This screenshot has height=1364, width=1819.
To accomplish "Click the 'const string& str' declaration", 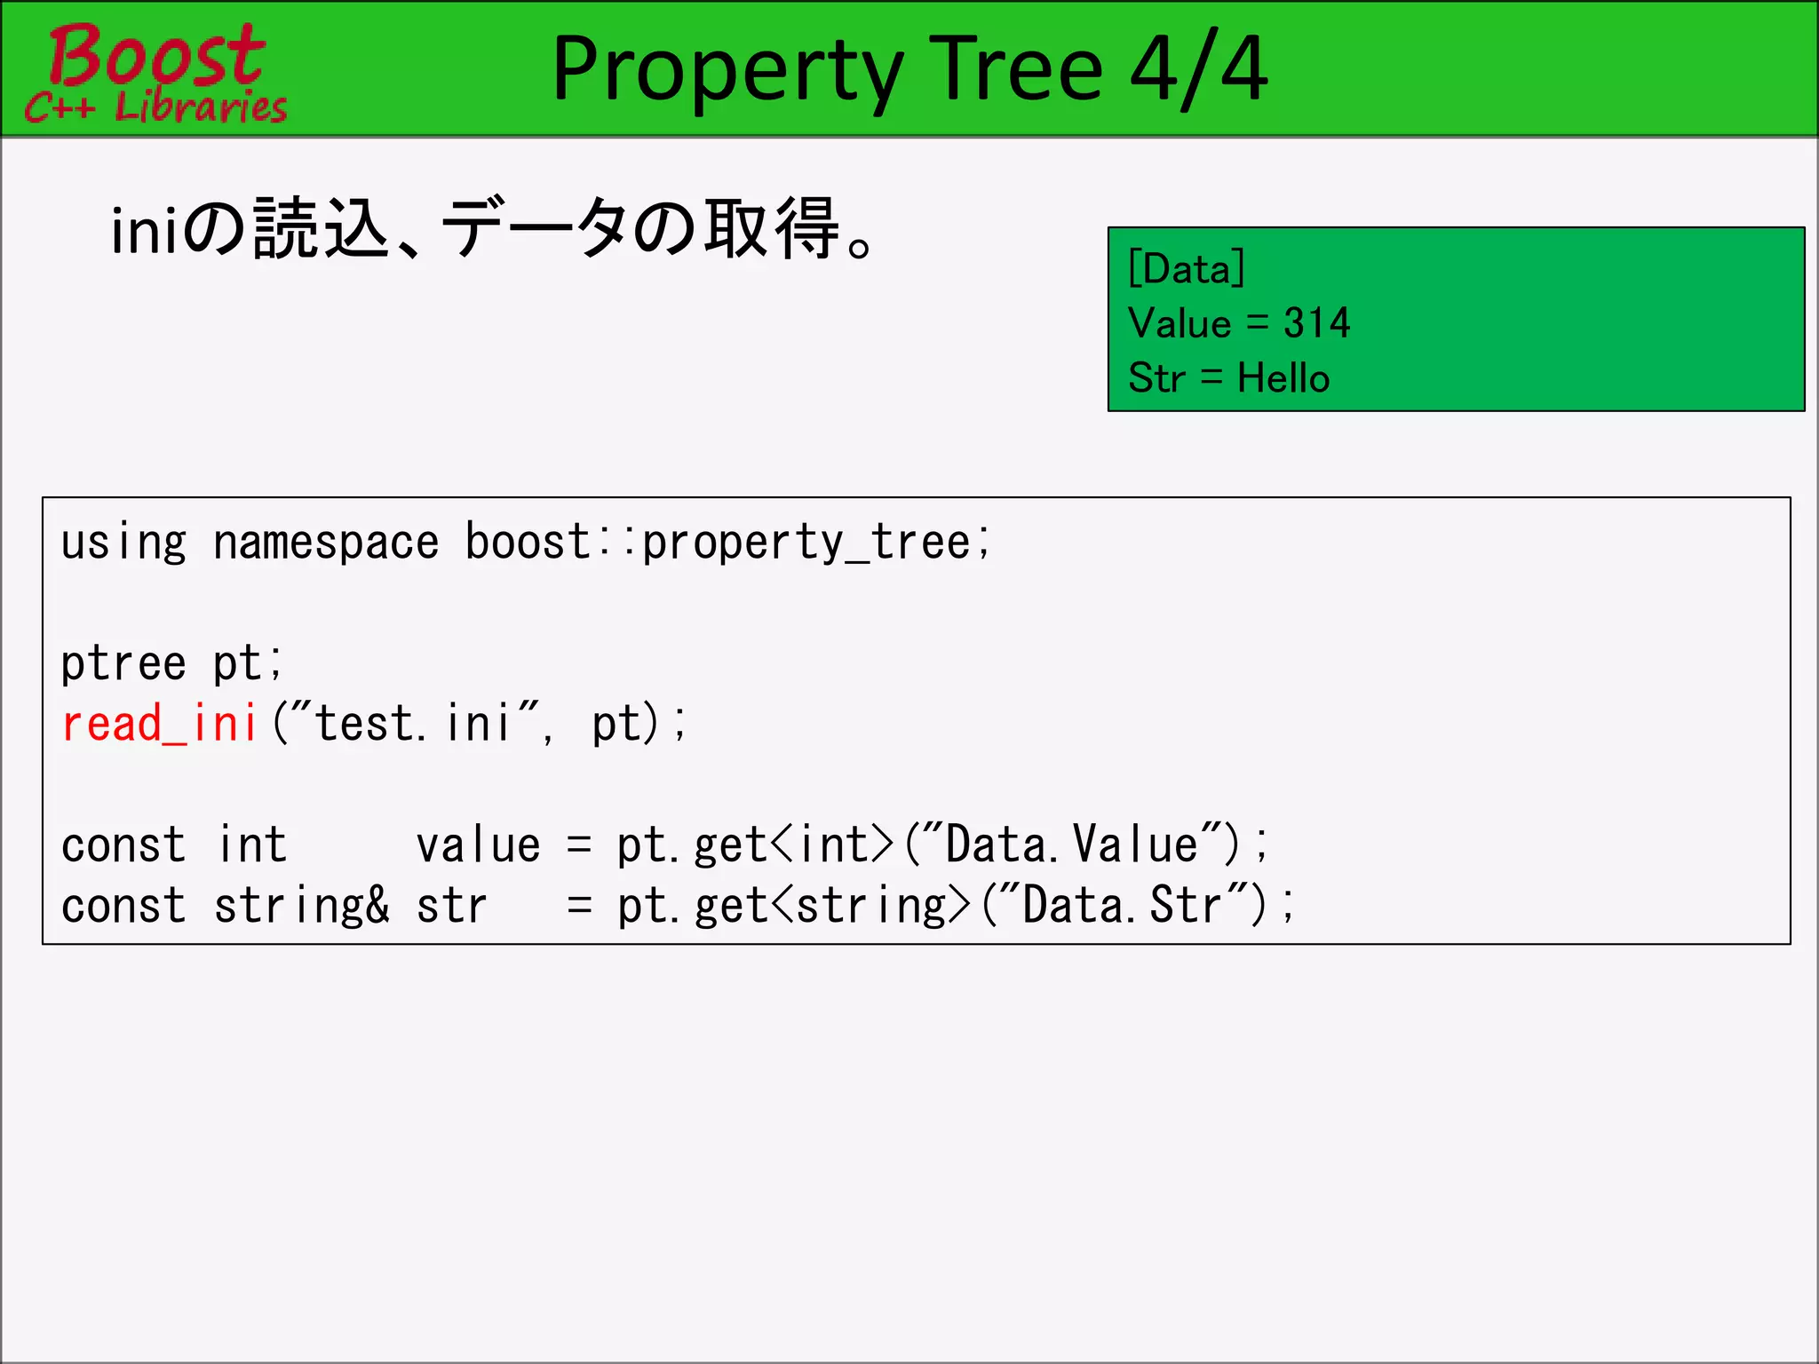I will [x=274, y=906].
